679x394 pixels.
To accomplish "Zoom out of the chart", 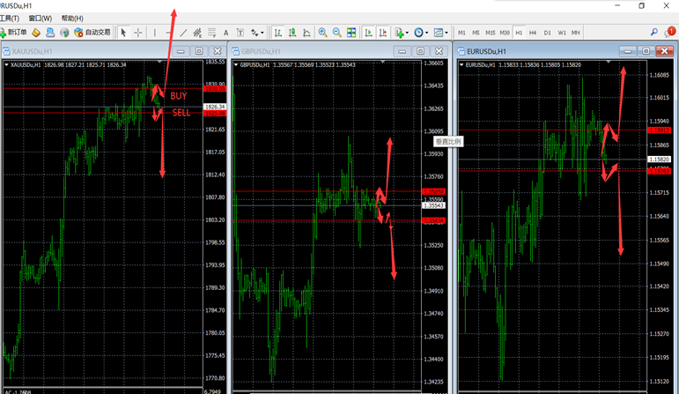I will (x=337, y=33).
